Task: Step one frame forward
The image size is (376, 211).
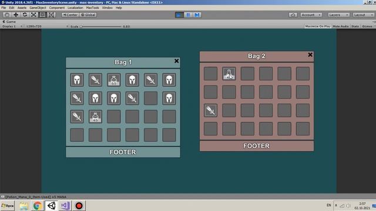Action: pos(197,15)
